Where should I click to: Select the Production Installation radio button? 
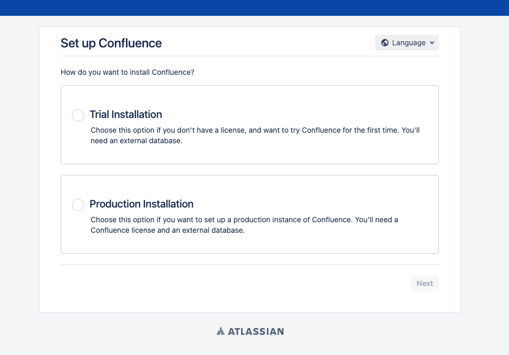click(78, 205)
